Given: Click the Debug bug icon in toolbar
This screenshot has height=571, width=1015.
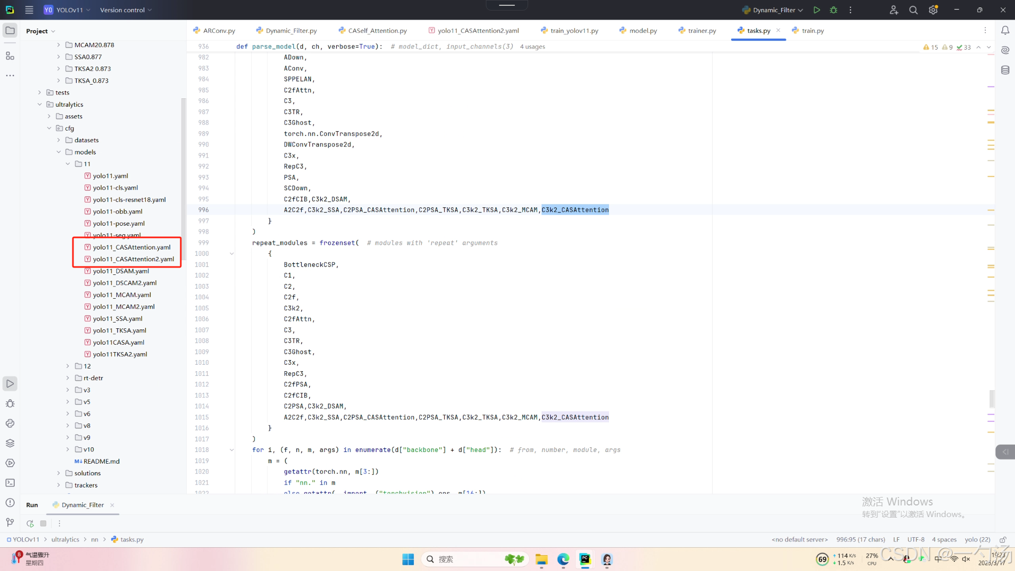Looking at the screenshot, I should [834, 10].
